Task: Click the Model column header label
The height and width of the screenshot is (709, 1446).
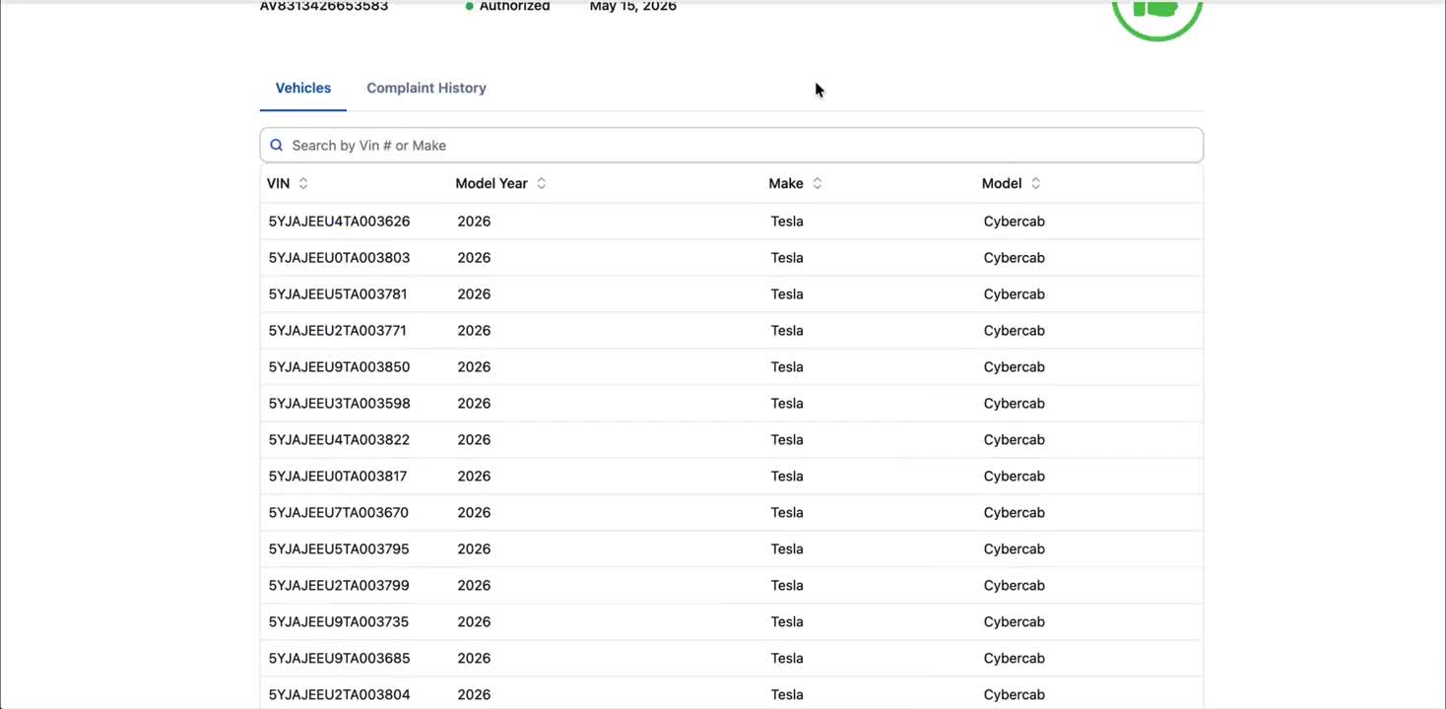Action: coord(1002,183)
